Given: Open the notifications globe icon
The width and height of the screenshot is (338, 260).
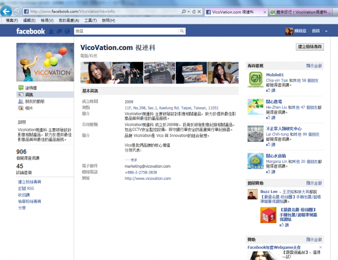Looking at the screenshot, I should [x=67, y=32].
